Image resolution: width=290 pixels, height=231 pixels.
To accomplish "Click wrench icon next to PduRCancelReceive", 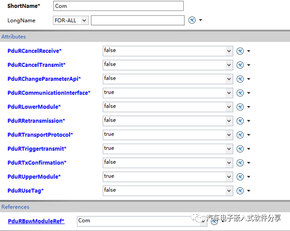I will (240, 51).
